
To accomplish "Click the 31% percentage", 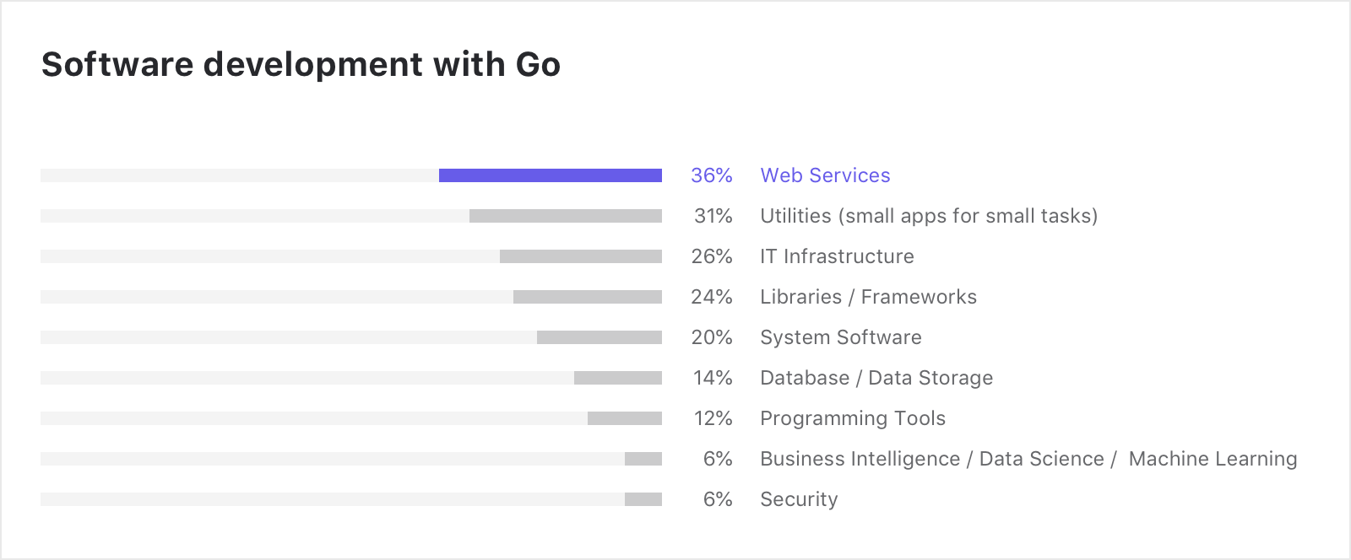I will (713, 216).
